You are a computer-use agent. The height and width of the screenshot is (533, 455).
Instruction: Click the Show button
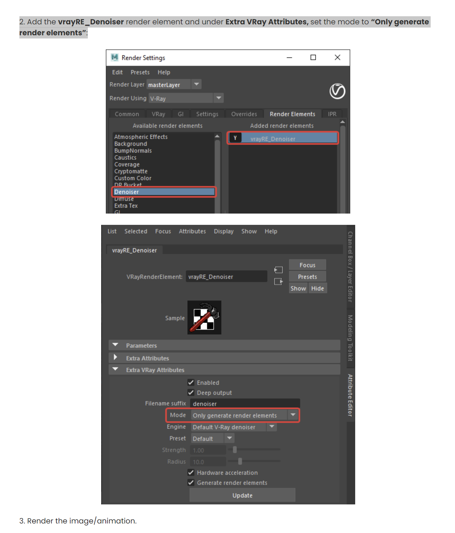(298, 288)
